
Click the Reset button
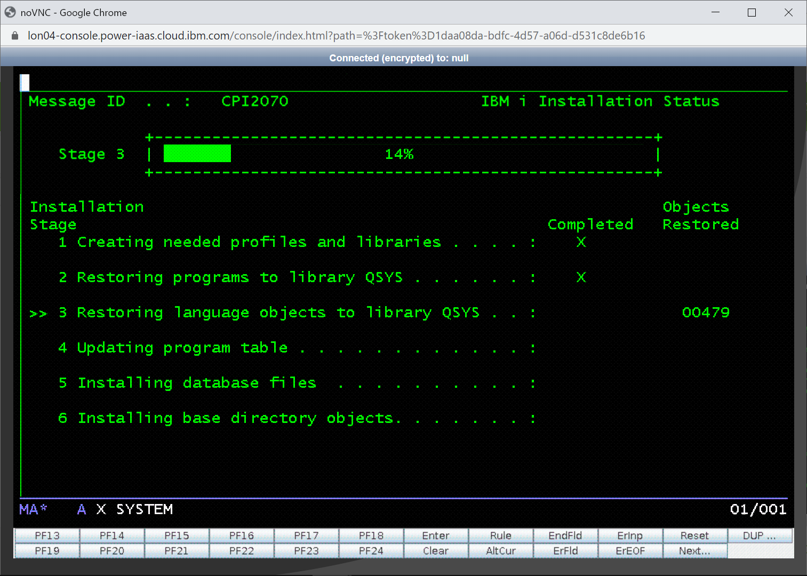pyautogui.click(x=695, y=535)
